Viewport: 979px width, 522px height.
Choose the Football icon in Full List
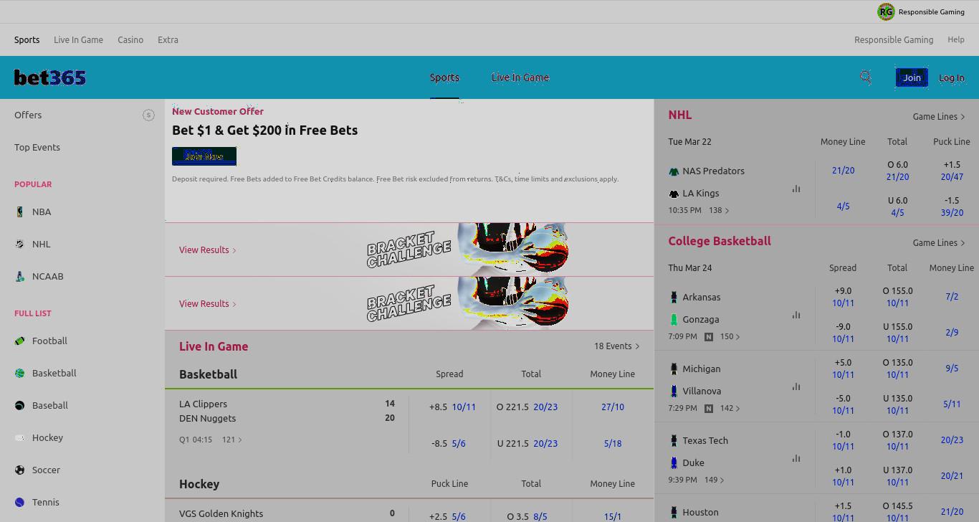[x=19, y=341]
